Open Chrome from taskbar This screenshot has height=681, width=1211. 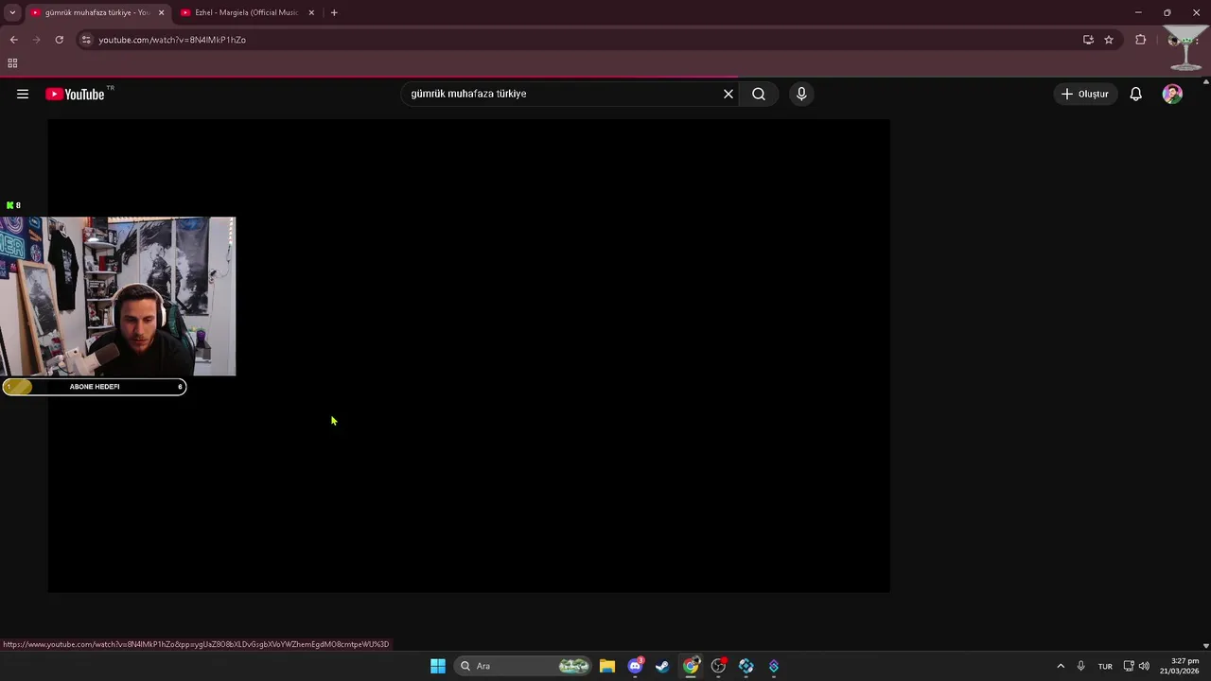(691, 666)
